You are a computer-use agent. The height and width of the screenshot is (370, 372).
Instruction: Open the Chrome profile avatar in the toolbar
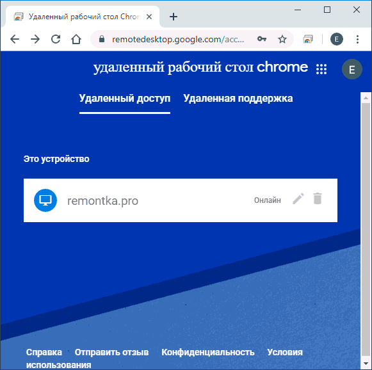pyautogui.click(x=337, y=39)
